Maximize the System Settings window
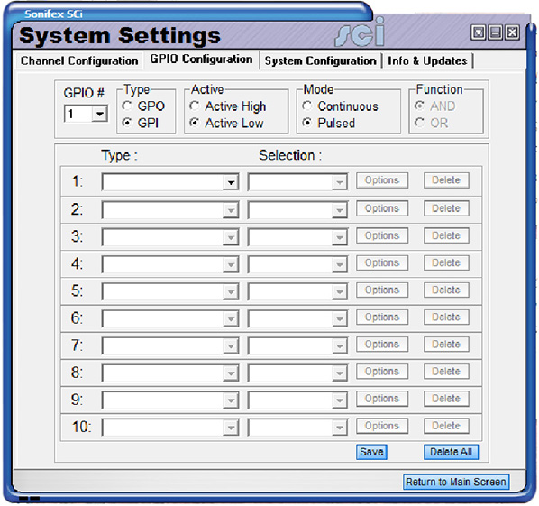 [478, 32]
